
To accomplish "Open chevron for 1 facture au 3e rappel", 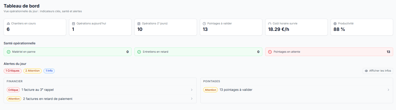I will [x=192, y=90].
